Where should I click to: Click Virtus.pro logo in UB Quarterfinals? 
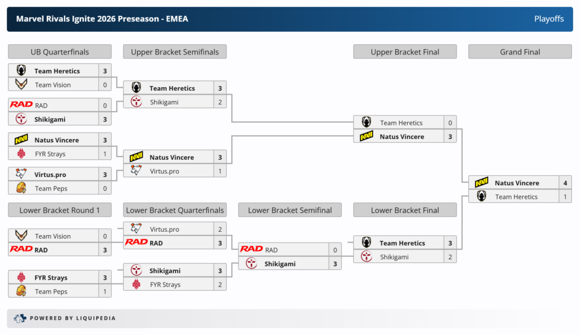22,174
